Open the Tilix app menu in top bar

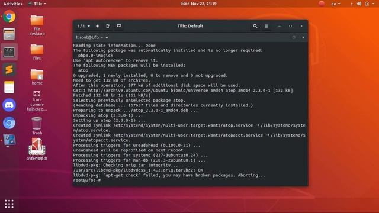click(37, 4)
